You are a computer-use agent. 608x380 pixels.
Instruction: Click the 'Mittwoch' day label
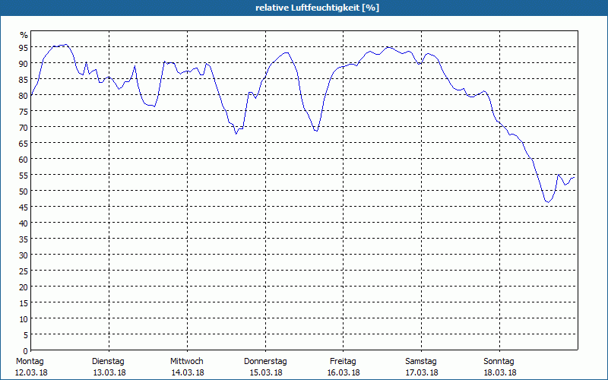[187, 361]
